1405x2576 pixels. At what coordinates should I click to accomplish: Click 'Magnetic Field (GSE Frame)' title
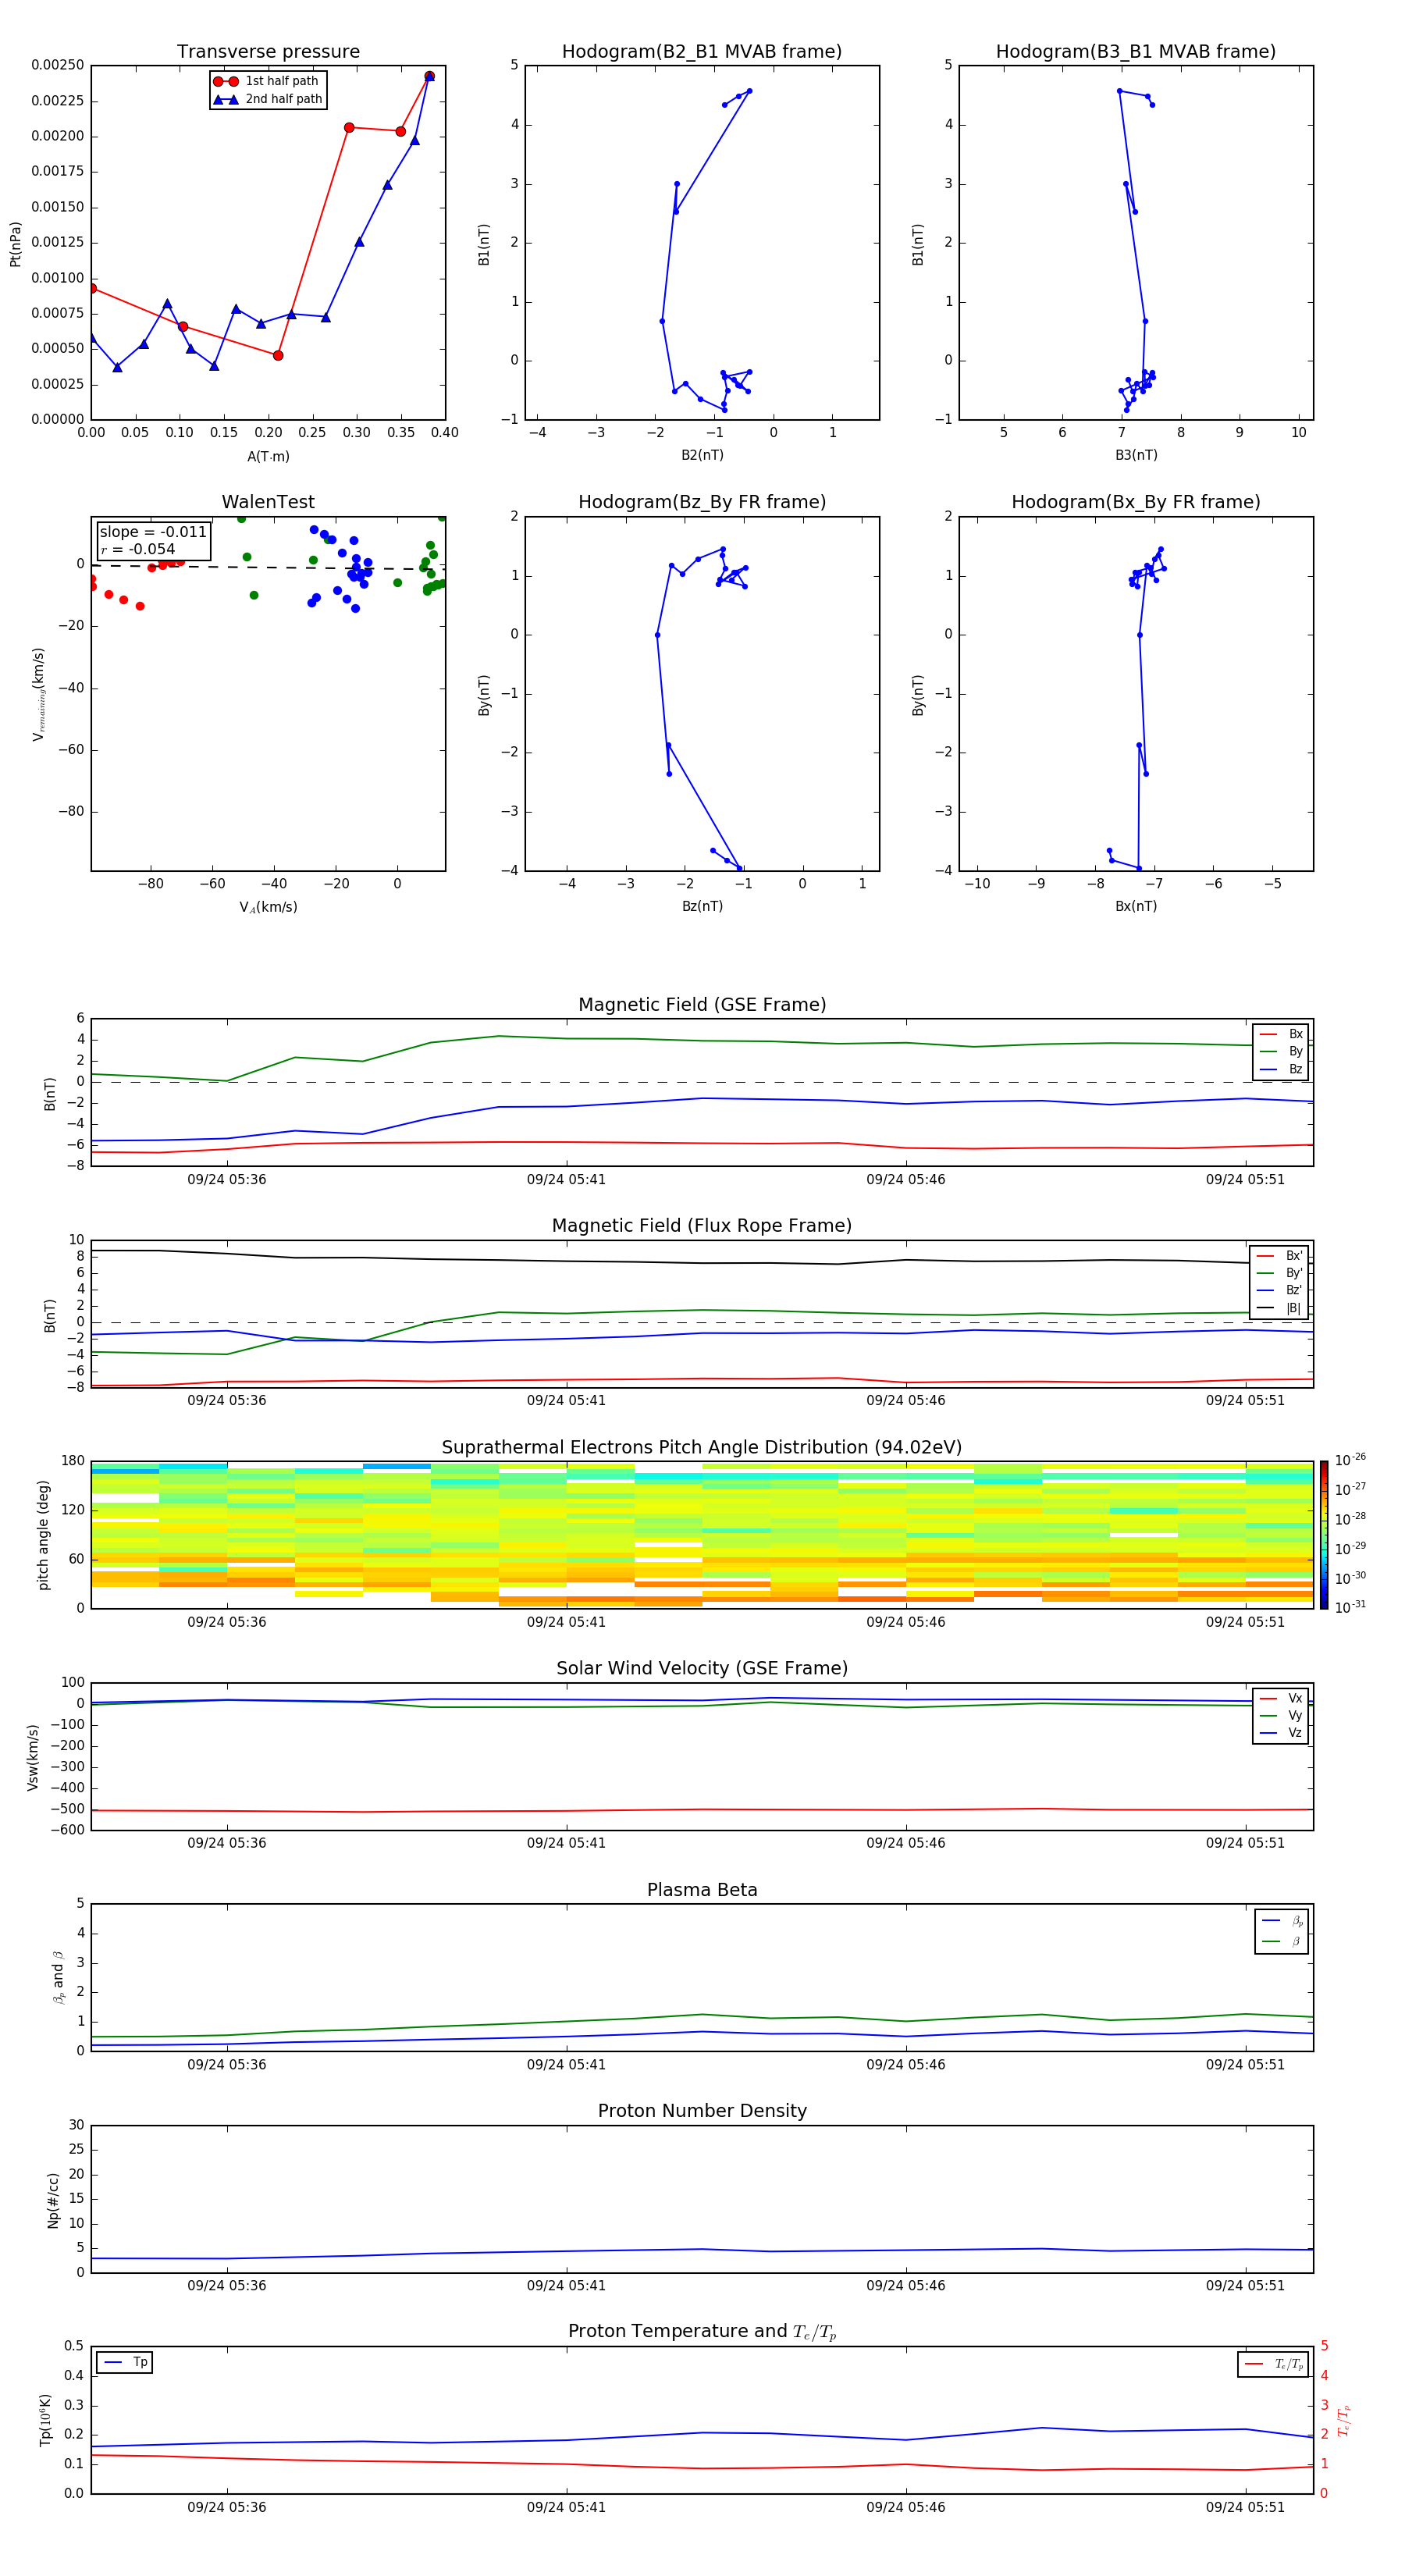[702, 1005]
